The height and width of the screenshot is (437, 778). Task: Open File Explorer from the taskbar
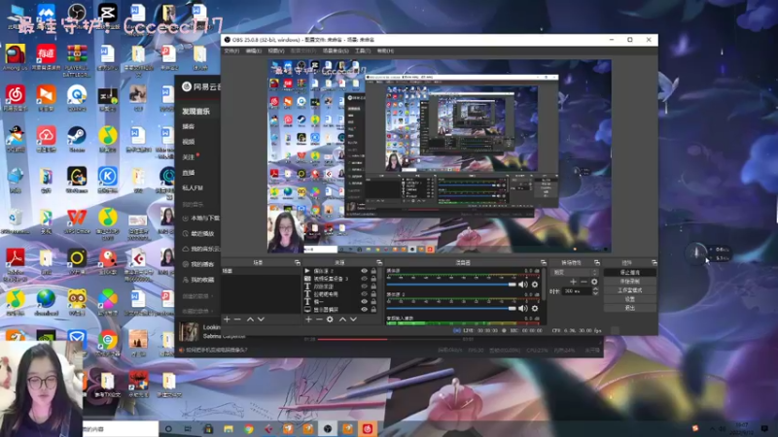point(229,429)
